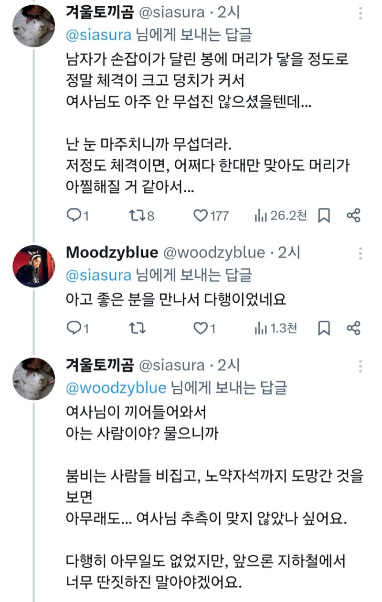This screenshot has width=382, height=602.
Task: Reply to Moodzyblue's comment
Action: tap(74, 328)
